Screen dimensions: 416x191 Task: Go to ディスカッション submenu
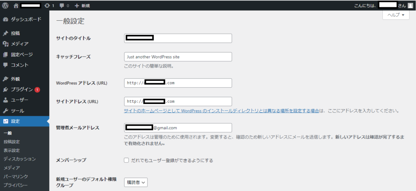19,159
